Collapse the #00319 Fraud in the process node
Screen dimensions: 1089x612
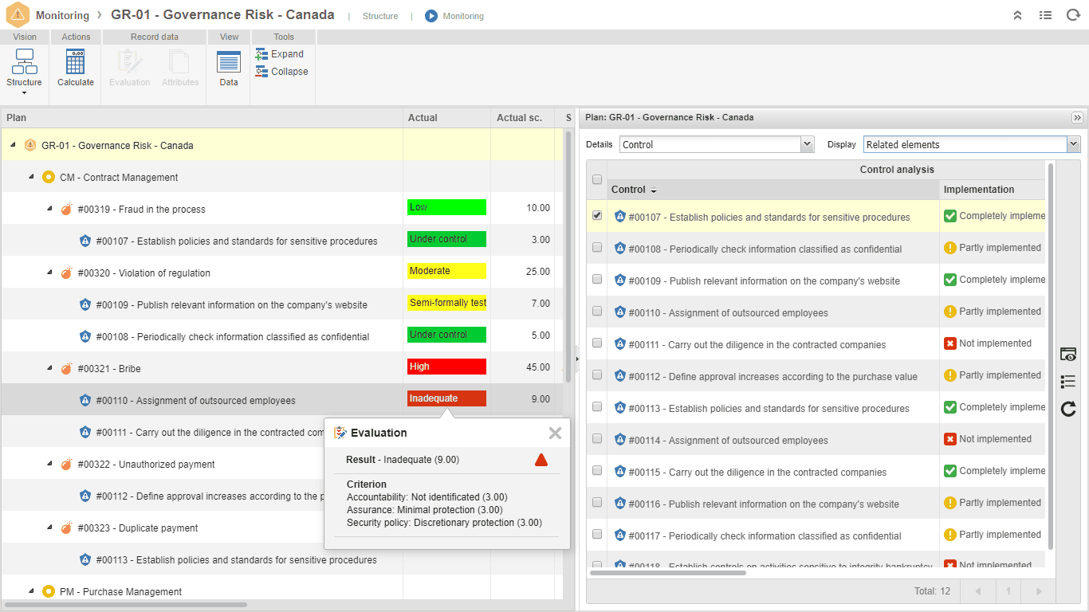point(49,209)
